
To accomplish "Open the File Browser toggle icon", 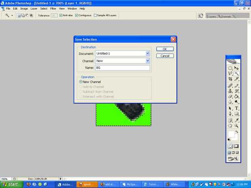I will click(200, 15).
